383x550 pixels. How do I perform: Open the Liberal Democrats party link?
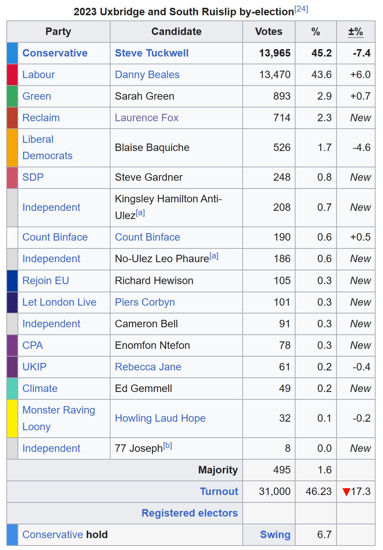click(47, 148)
